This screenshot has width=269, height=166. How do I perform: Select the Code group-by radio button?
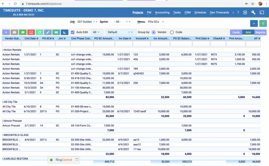(172, 32)
